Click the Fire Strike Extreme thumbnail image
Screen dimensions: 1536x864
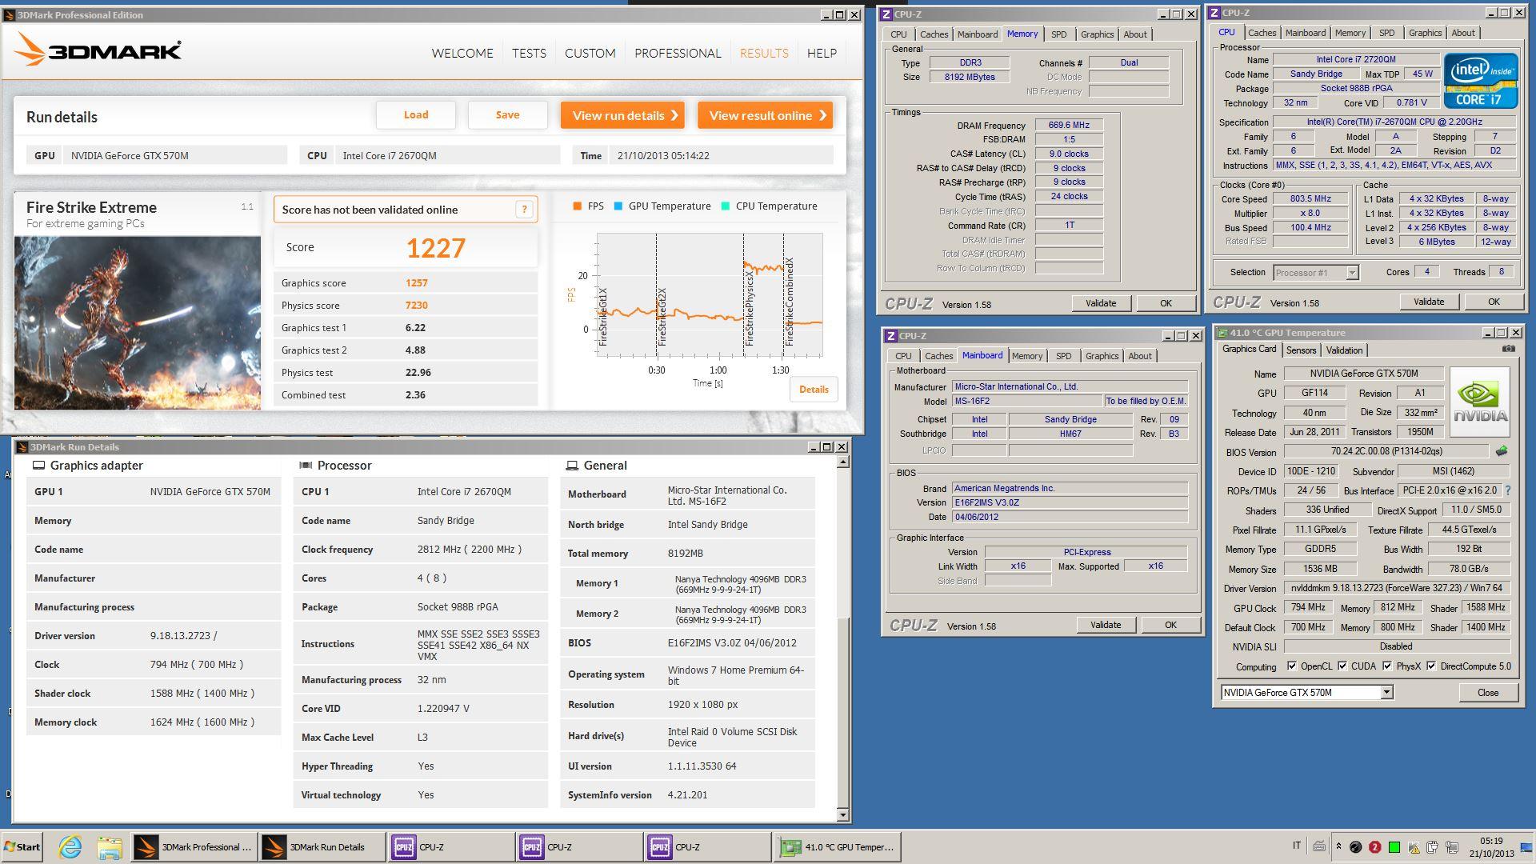tap(138, 323)
